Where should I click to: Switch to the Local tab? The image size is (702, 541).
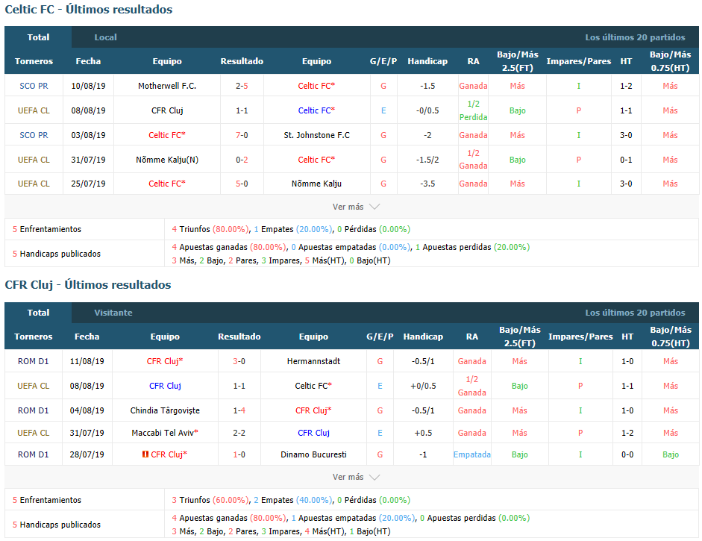pyautogui.click(x=105, y=37)
